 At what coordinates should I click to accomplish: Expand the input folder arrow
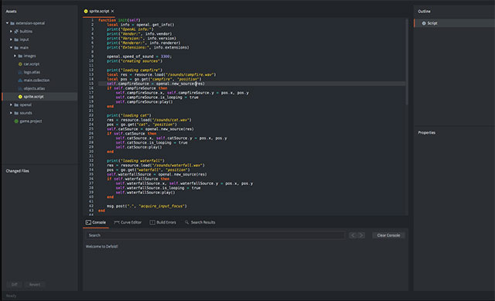click(x=11, y=39)
